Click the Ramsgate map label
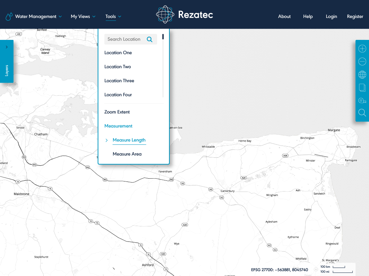 point(351,160)
